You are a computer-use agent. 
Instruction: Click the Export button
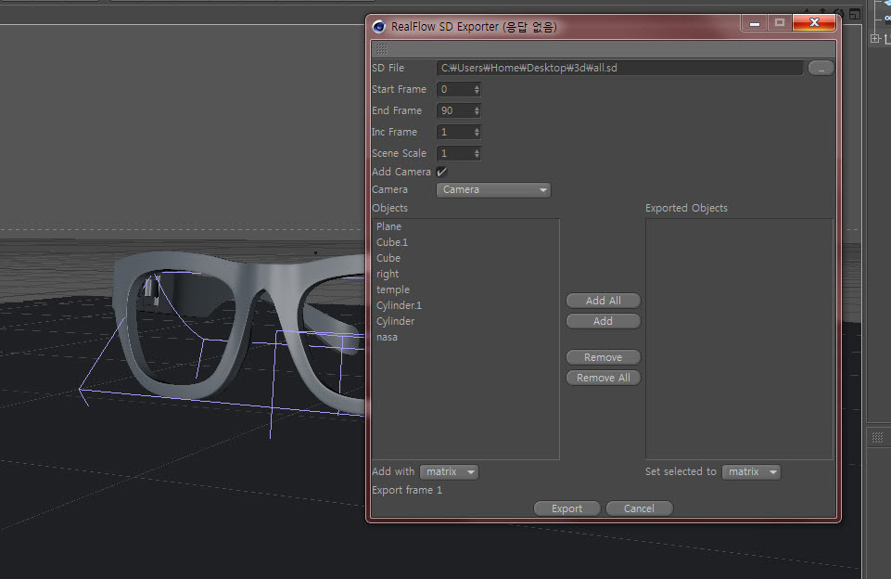[x=566, y=508]
